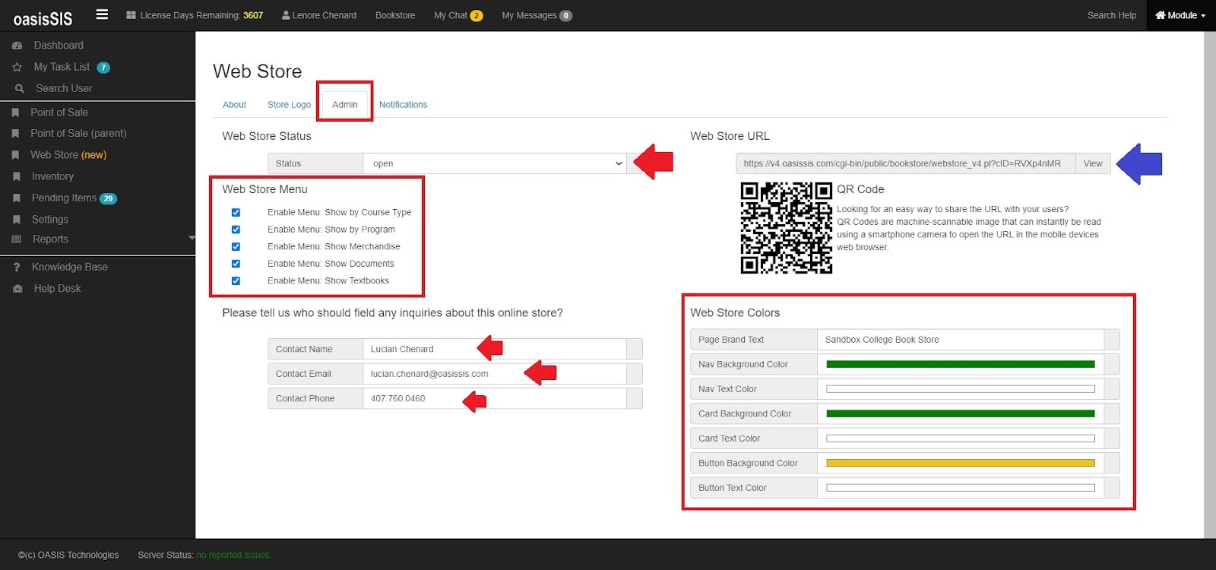Toggle the hamburger sidebar menu icon

102,14
